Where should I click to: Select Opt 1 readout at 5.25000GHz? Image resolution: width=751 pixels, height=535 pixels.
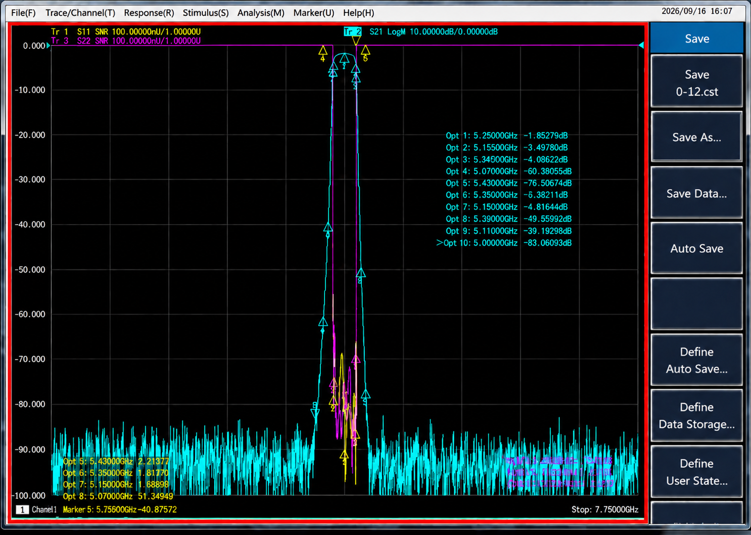(x=506, y=136)
